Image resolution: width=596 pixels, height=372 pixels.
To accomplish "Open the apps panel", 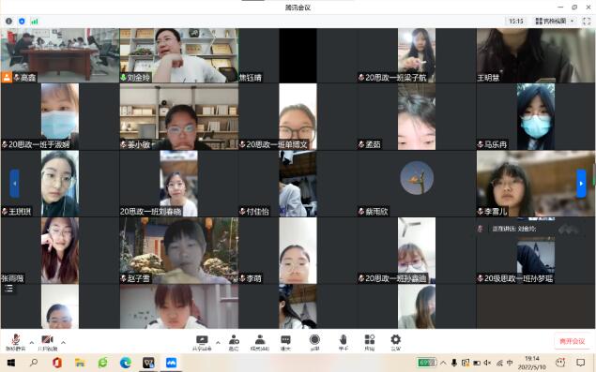I will click(x=370, y=342).
